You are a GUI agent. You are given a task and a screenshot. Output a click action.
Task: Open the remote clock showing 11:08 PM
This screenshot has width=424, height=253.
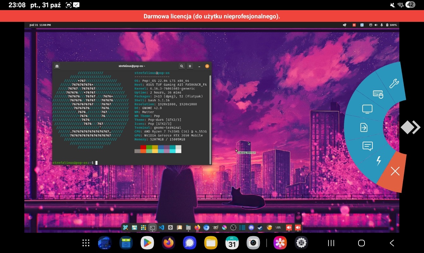40,25
